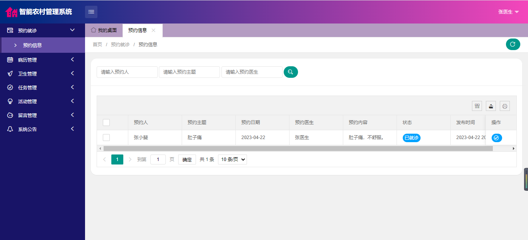Click the green search magnifier button
The width and height of the screenshot is (528, 240).
click(x=291, y=72)
